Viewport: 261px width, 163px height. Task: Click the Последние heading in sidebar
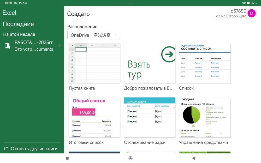[18, 24]
